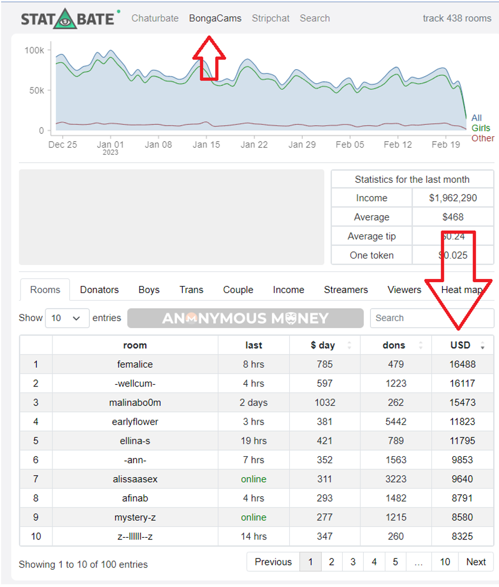Toggle the All series chart legend
Screen dimensions: 499x587
(476, 118)
